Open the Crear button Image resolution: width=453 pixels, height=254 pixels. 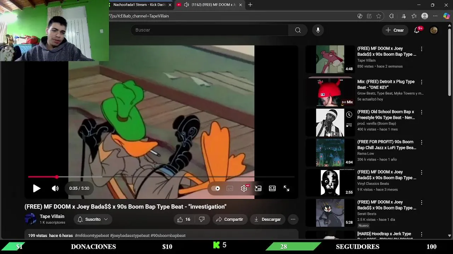click(x=395, y=30)
